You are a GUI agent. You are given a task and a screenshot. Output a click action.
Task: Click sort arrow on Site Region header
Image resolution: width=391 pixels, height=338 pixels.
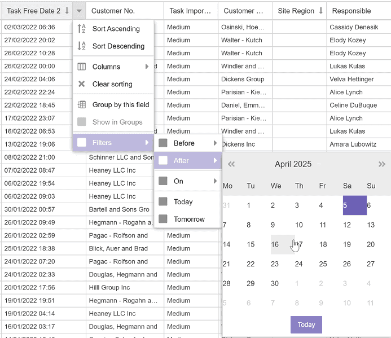[321, 11]
